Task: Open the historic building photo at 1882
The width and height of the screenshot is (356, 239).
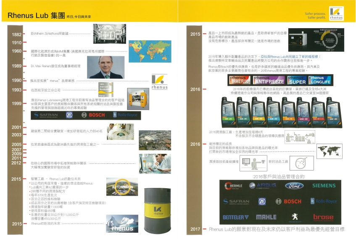Action: (x=109, y=34)
